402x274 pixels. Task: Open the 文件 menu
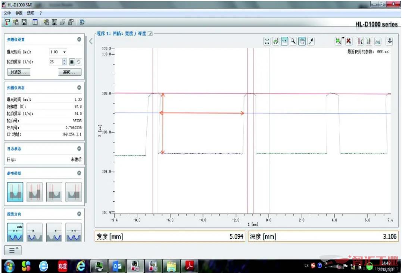click(7, 13)
